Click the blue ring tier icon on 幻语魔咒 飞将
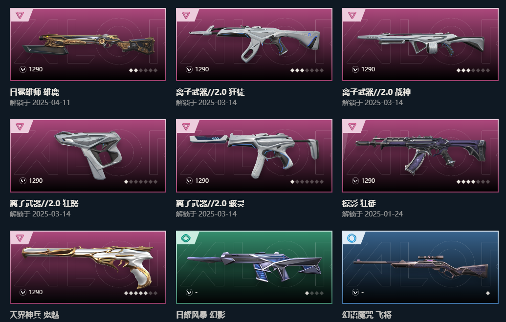Viewport: 506px width, 322px height. (352, 238)
